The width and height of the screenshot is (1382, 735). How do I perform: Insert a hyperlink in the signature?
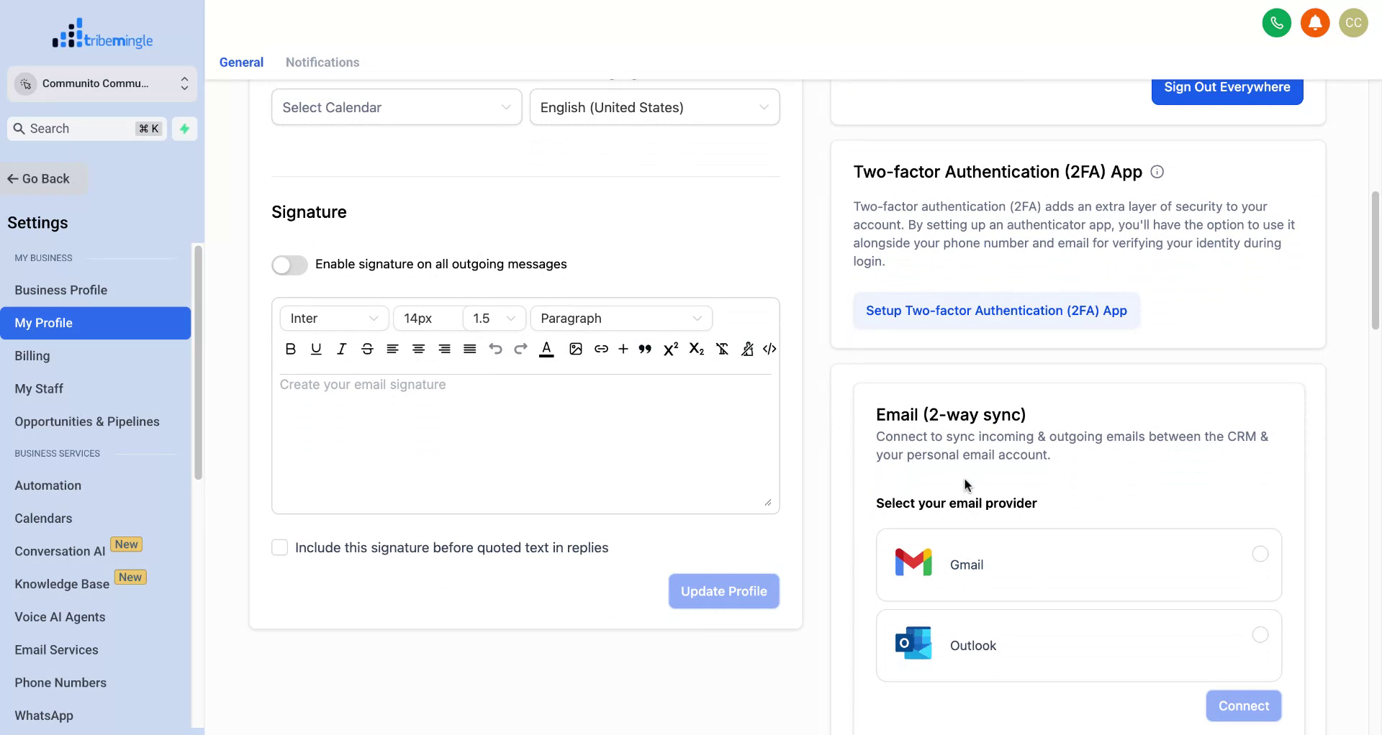[x=601, y=349]
